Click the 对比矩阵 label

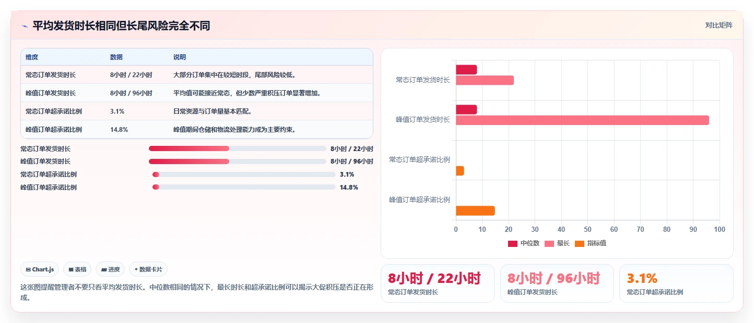[x=718, y=26]
